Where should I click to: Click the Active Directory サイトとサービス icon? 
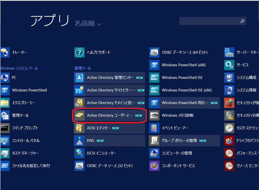[x=79, y=90]
